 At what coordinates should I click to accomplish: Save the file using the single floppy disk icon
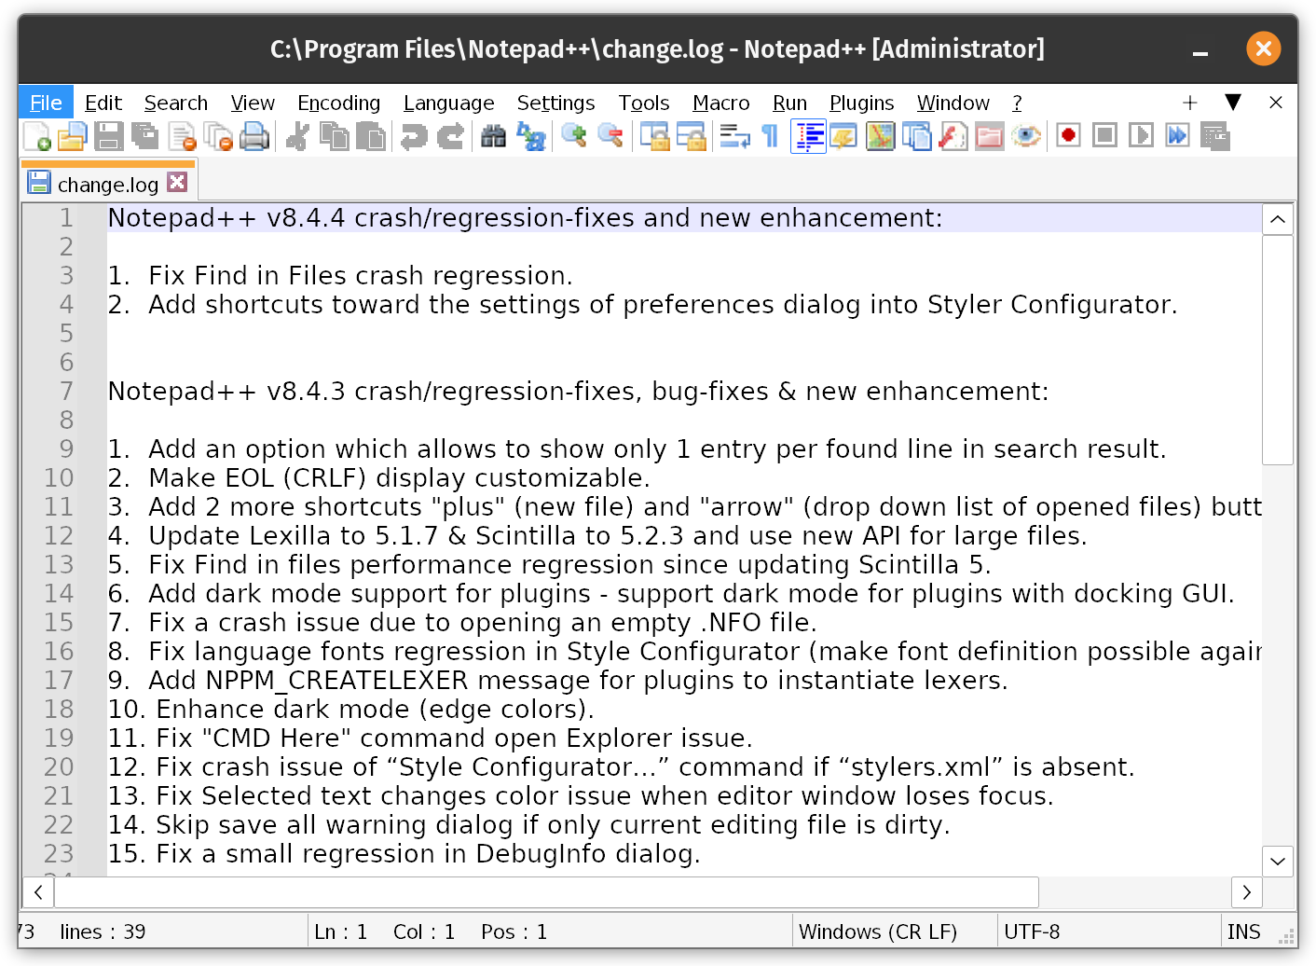coord(109,136)
